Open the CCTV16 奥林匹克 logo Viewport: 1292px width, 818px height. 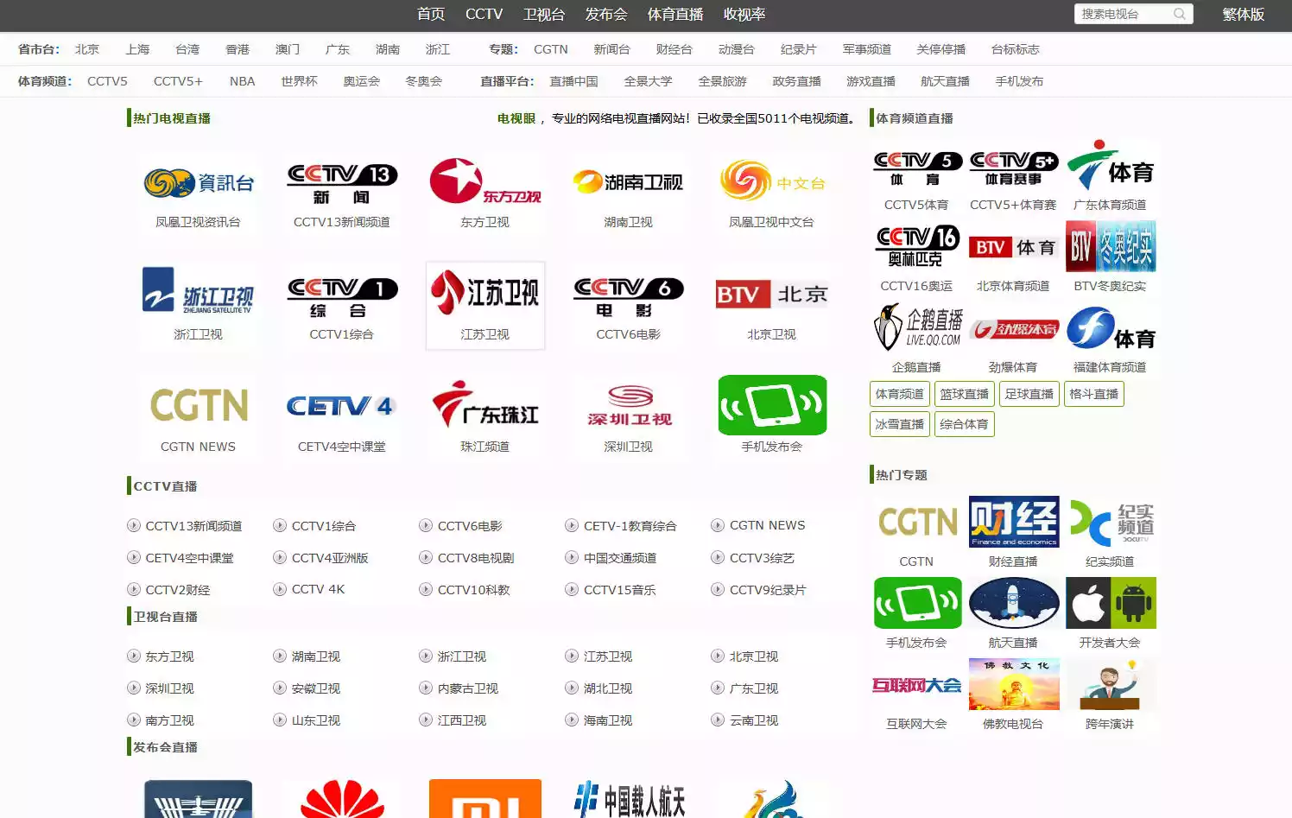click(917, 246)
